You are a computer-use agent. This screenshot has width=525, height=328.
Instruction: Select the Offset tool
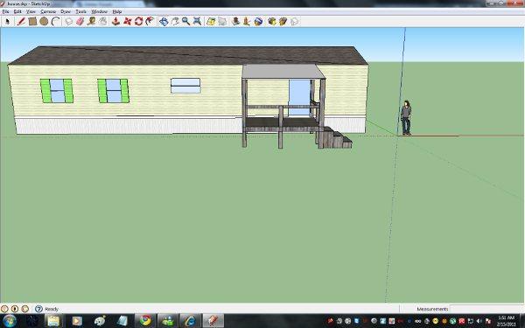coord(150,21)
